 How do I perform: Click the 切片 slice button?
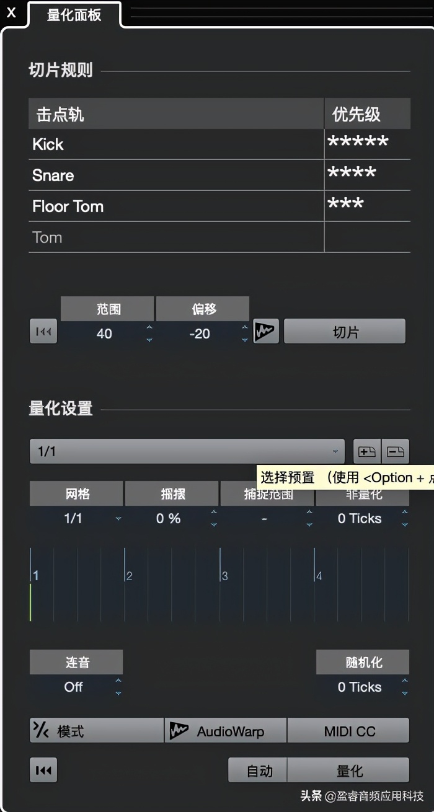(x=344, y=331)
